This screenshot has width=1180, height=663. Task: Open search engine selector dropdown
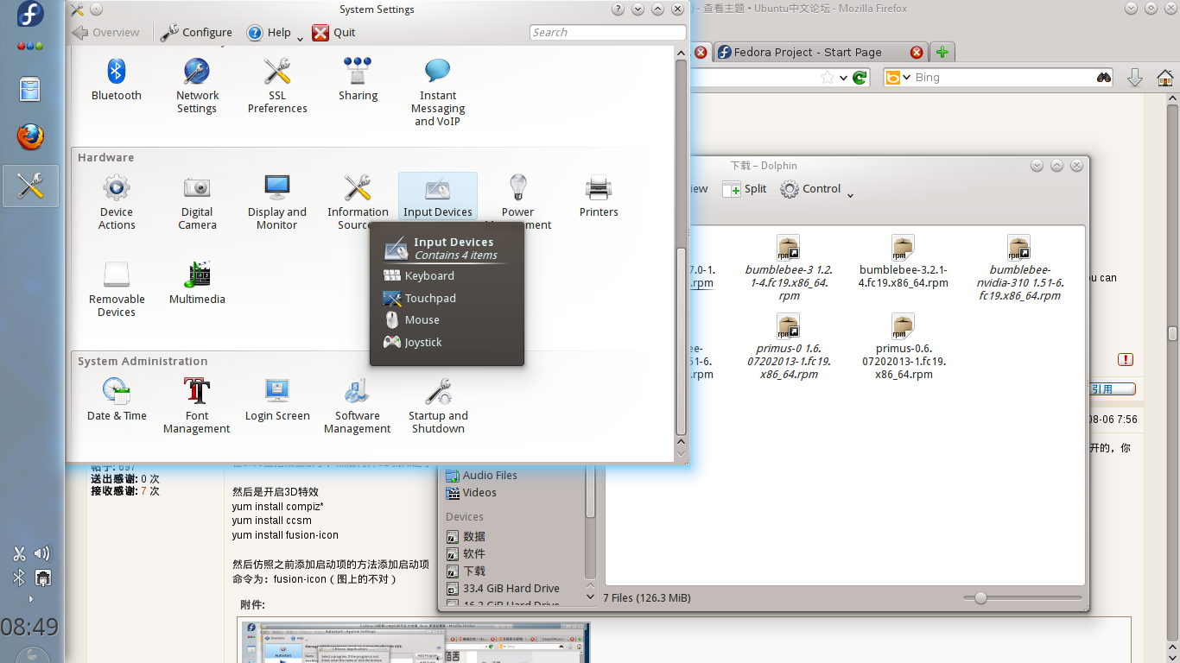tap(898, 77)
